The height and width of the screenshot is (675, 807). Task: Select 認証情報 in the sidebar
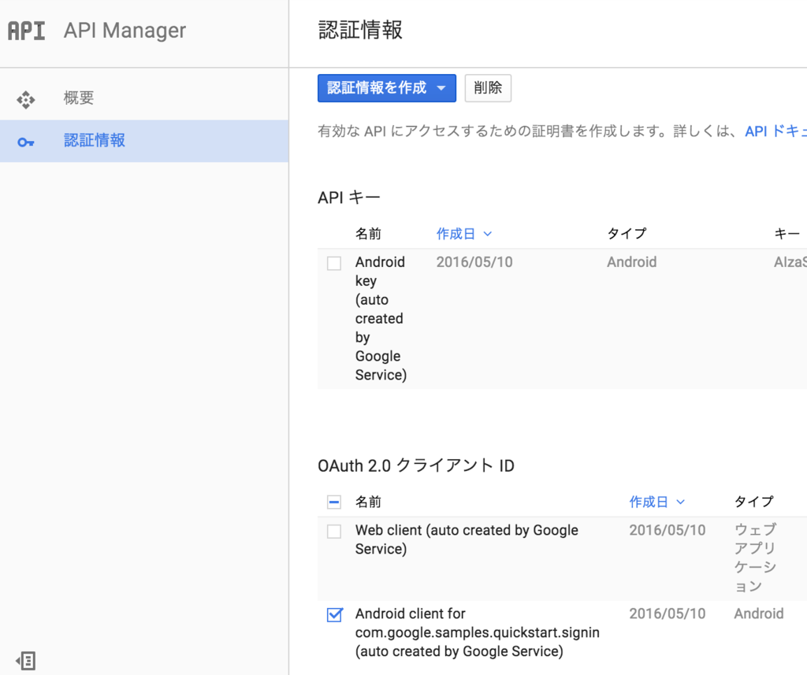(x=95, y=141)
